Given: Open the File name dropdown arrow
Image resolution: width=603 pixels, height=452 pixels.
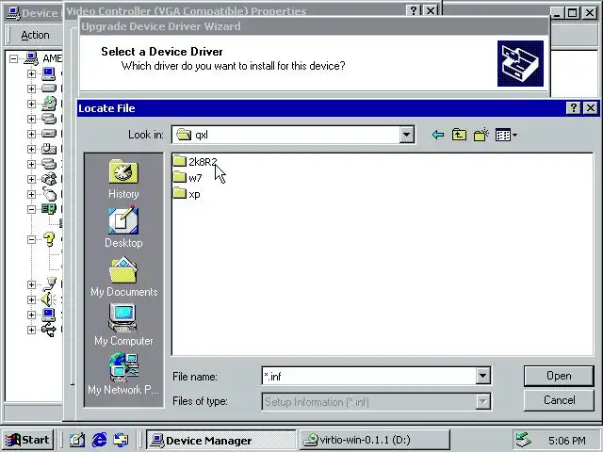Looking at the screenshot, I should [482, 376].
